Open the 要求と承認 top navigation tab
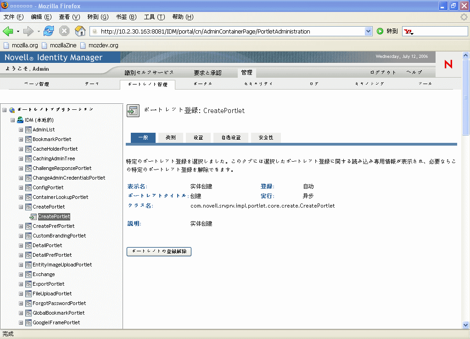This screenshot has width=470, height=339. 207,73
